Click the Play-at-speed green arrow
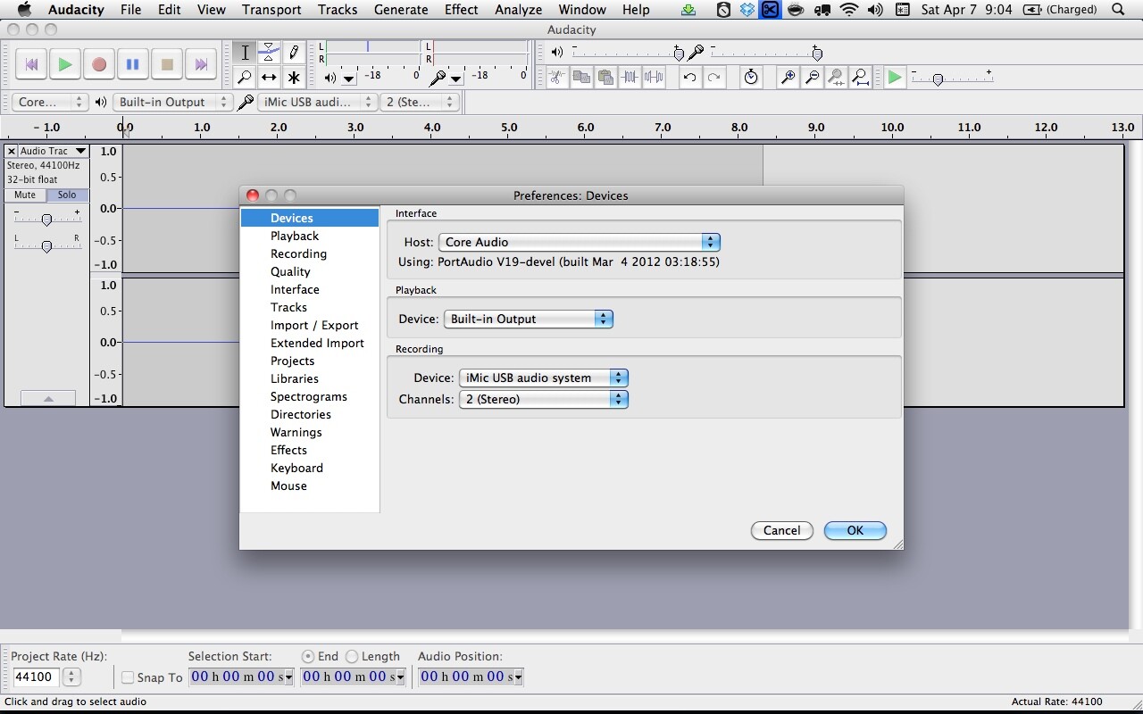Image resolution: width=1143 pixels, height=714 pixels. coord(894,78)
